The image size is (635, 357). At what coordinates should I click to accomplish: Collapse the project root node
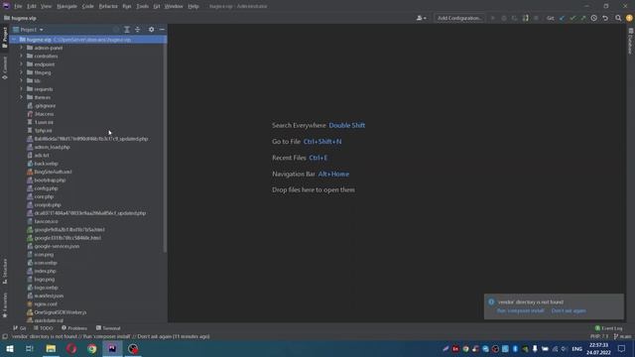(14, 40)
